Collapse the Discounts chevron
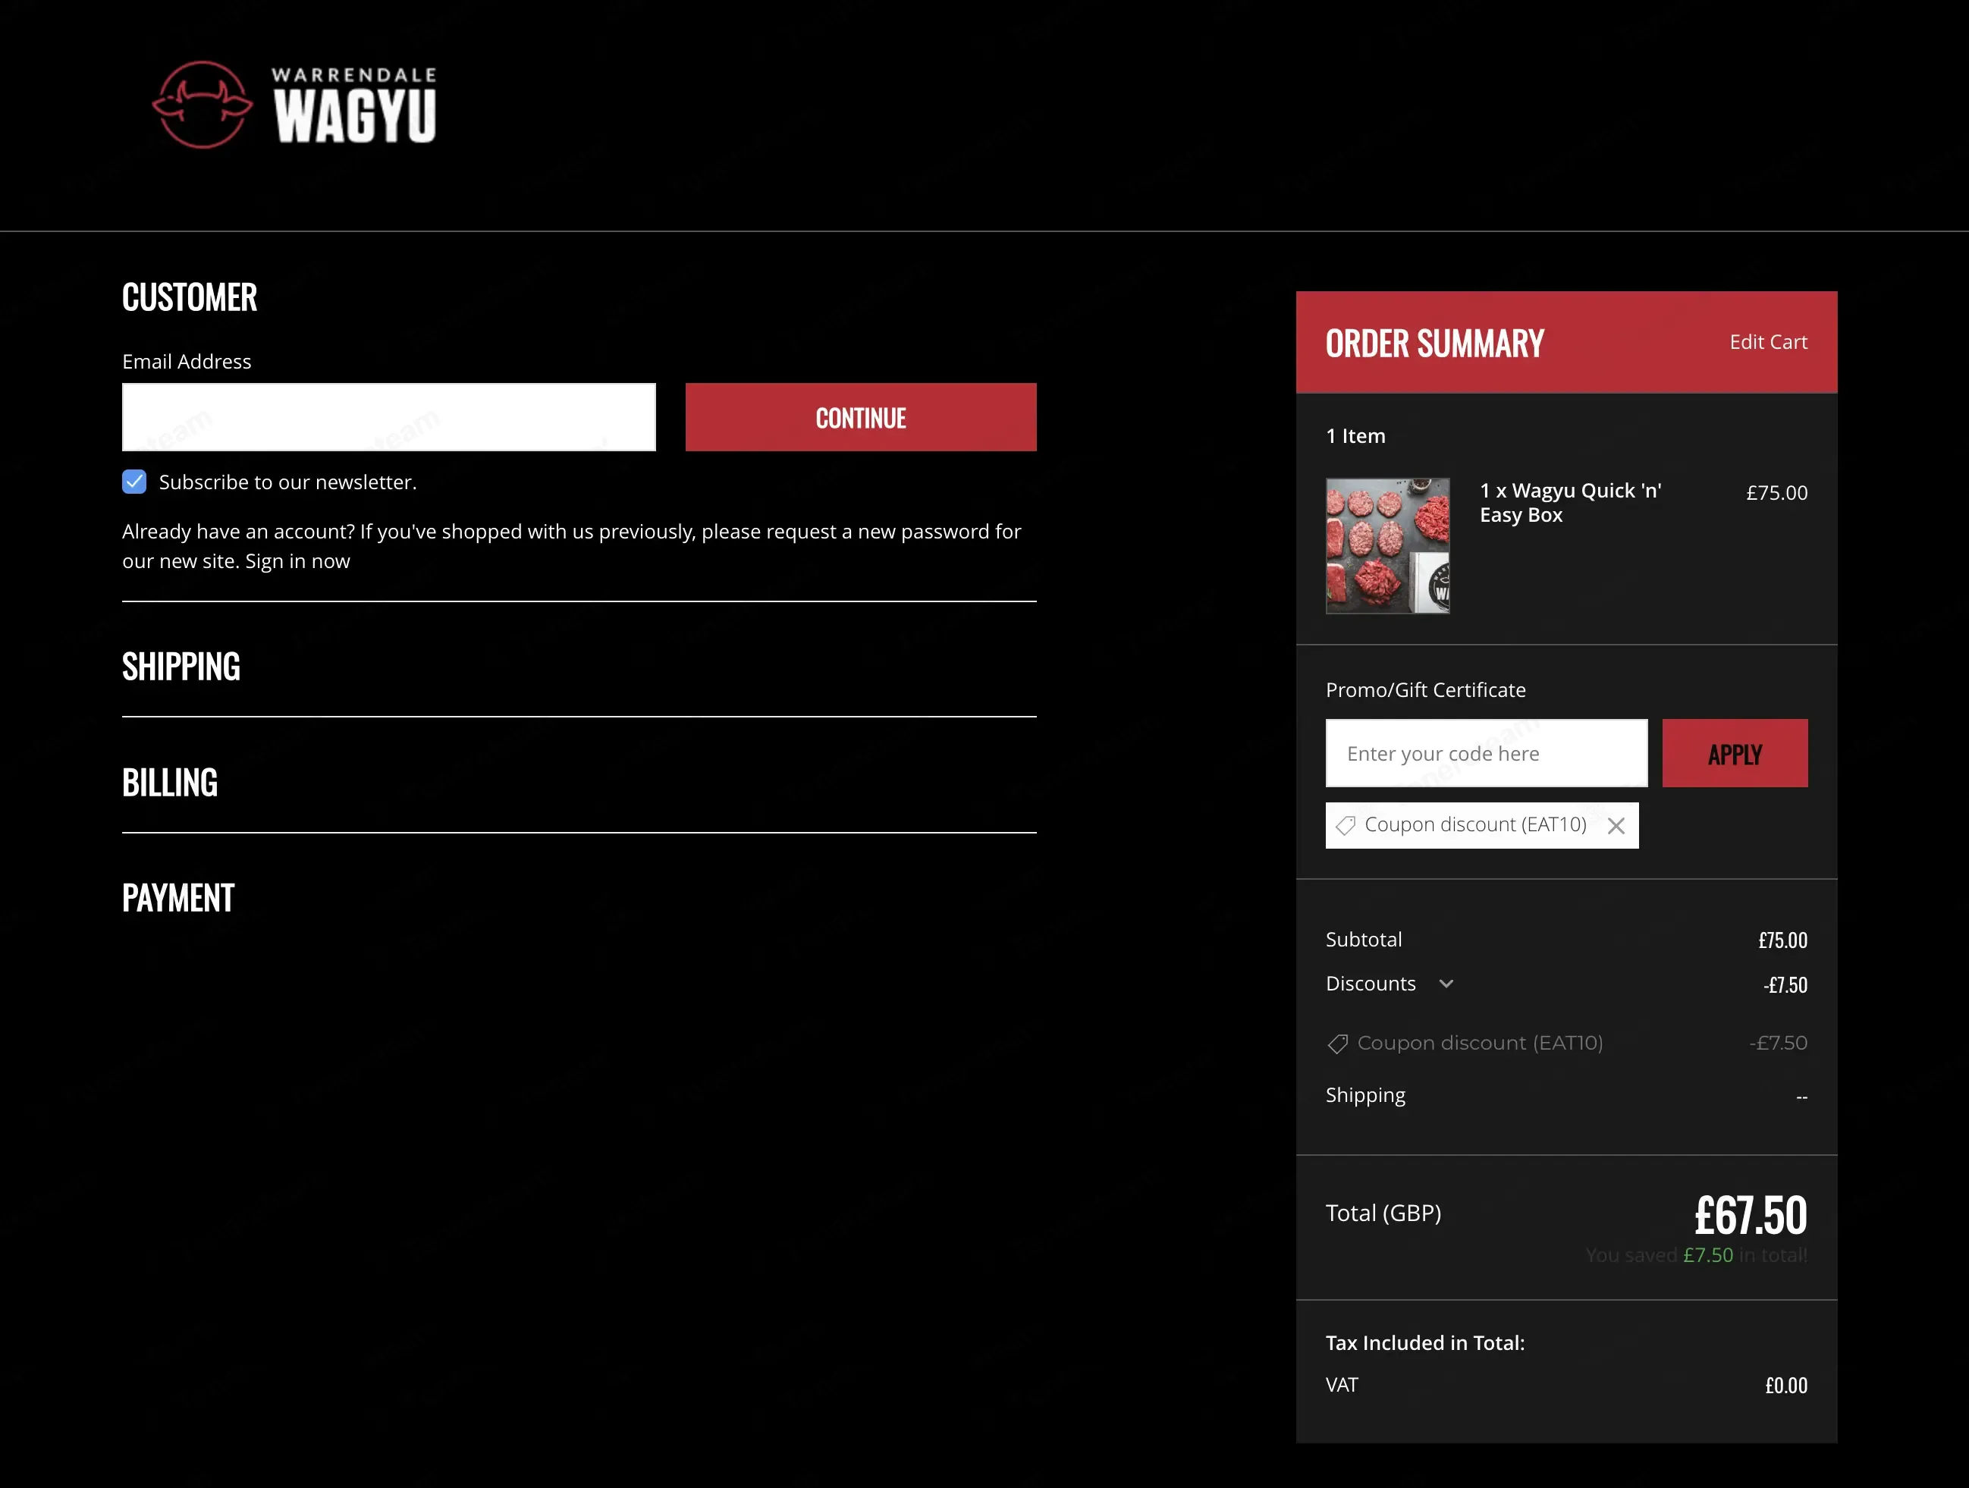The width and height of the screenshot is (1969, 1488). pyautogui.click(x=1446, y=984)
